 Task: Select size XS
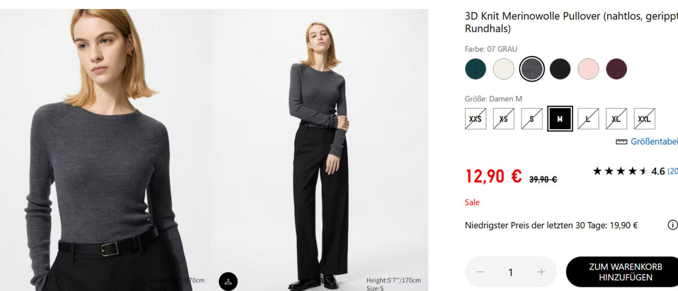pyautogui.click(x=503, y=119)
